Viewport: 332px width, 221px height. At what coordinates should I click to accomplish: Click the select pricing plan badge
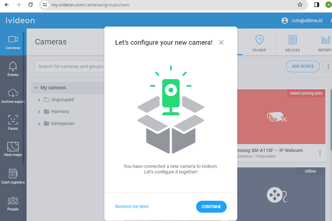[x=306, y=93]
